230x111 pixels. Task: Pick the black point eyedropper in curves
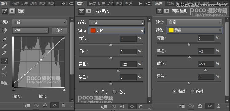[x=4, y=39]
